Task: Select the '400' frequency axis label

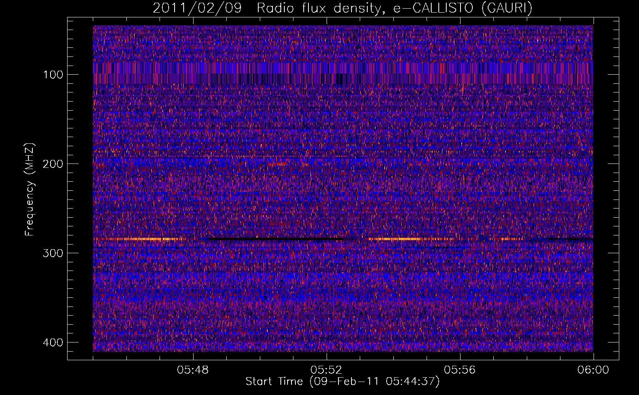Action: coord(53,342)
